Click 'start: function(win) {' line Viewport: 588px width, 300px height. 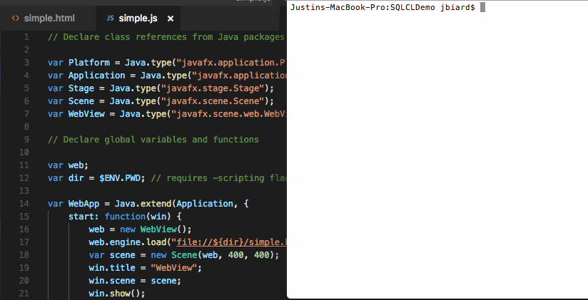(125, 217)
